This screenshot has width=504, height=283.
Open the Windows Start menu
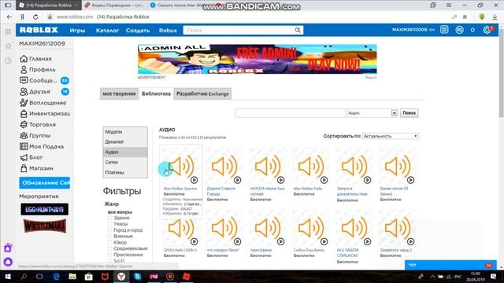pyautogui.click(x=8, y=276)
